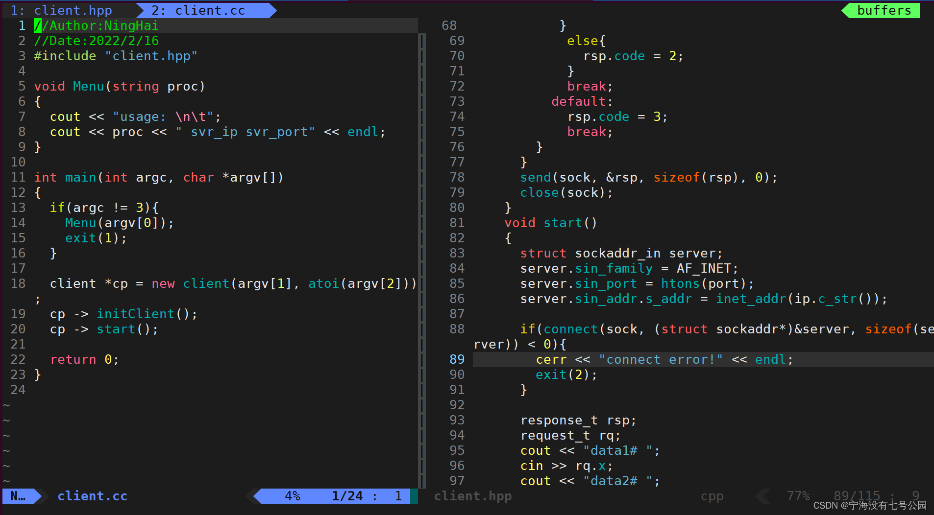Click request_t rq; declaration
Viewport: 934px width, 515px height.
pyautogui.click(x=570, y=435)
